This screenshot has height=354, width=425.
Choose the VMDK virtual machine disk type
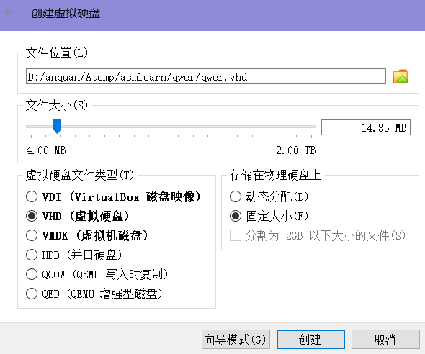click(86, 235)
